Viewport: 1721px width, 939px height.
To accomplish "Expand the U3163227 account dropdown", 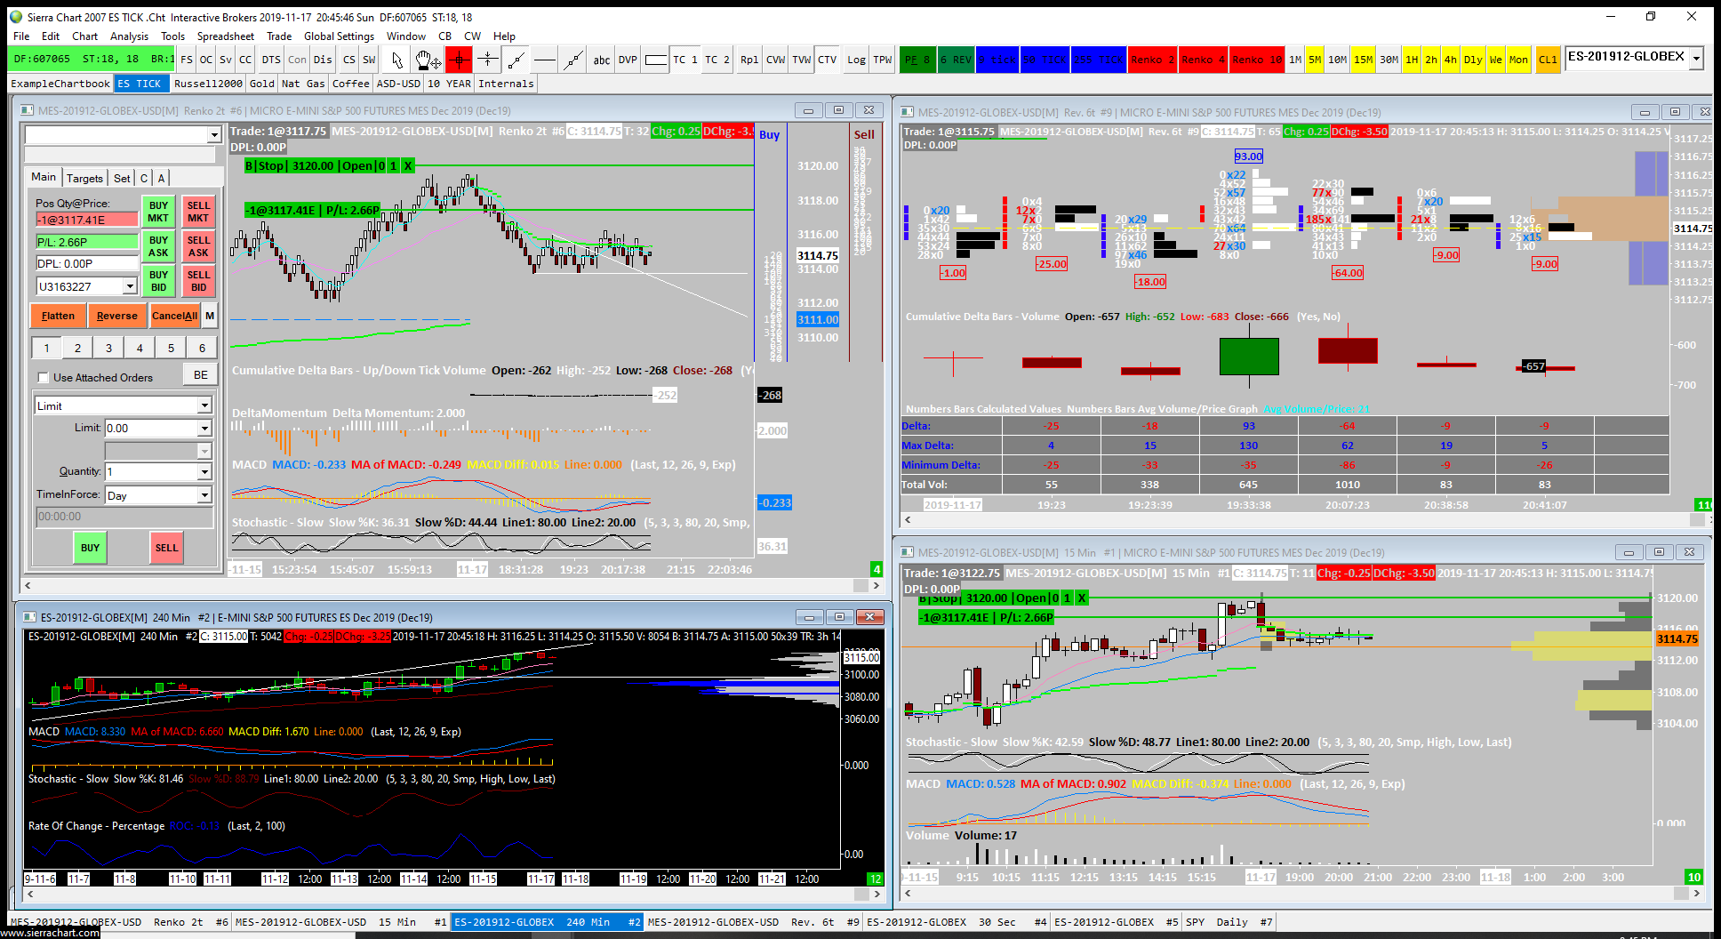I will tap(130, 286).
